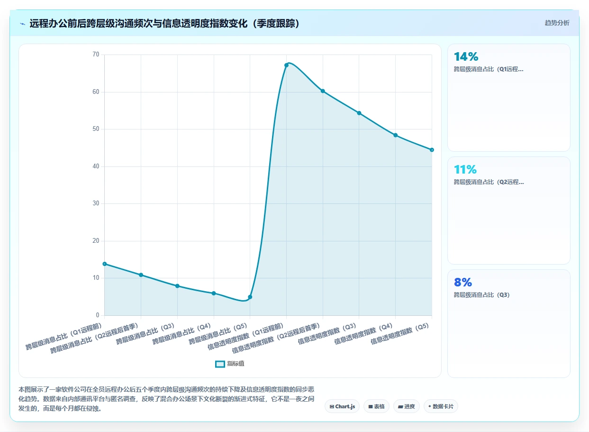The height and width of the screenshot is (432, 589).
Task: Open the 14% 跨层级消息占比 Q1 card
Action: 508,98
